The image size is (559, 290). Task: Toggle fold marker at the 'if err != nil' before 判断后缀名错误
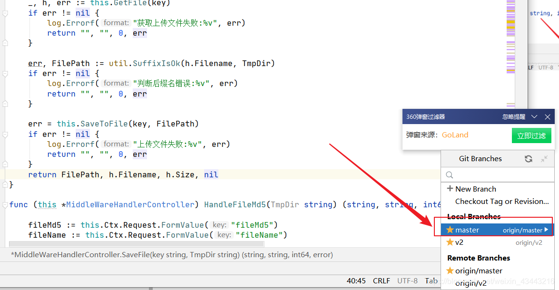point(5,74)
